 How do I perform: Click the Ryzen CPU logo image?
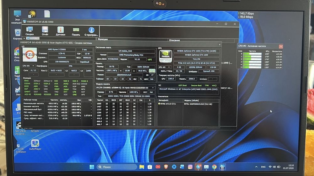click(x=30, y=55)
